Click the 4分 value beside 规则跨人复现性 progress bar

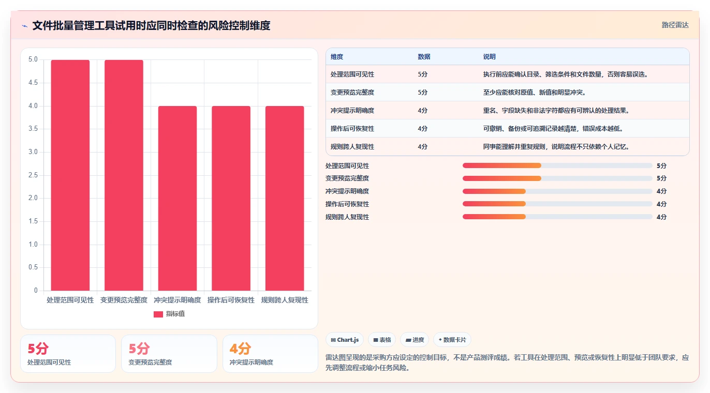point(661,217)
